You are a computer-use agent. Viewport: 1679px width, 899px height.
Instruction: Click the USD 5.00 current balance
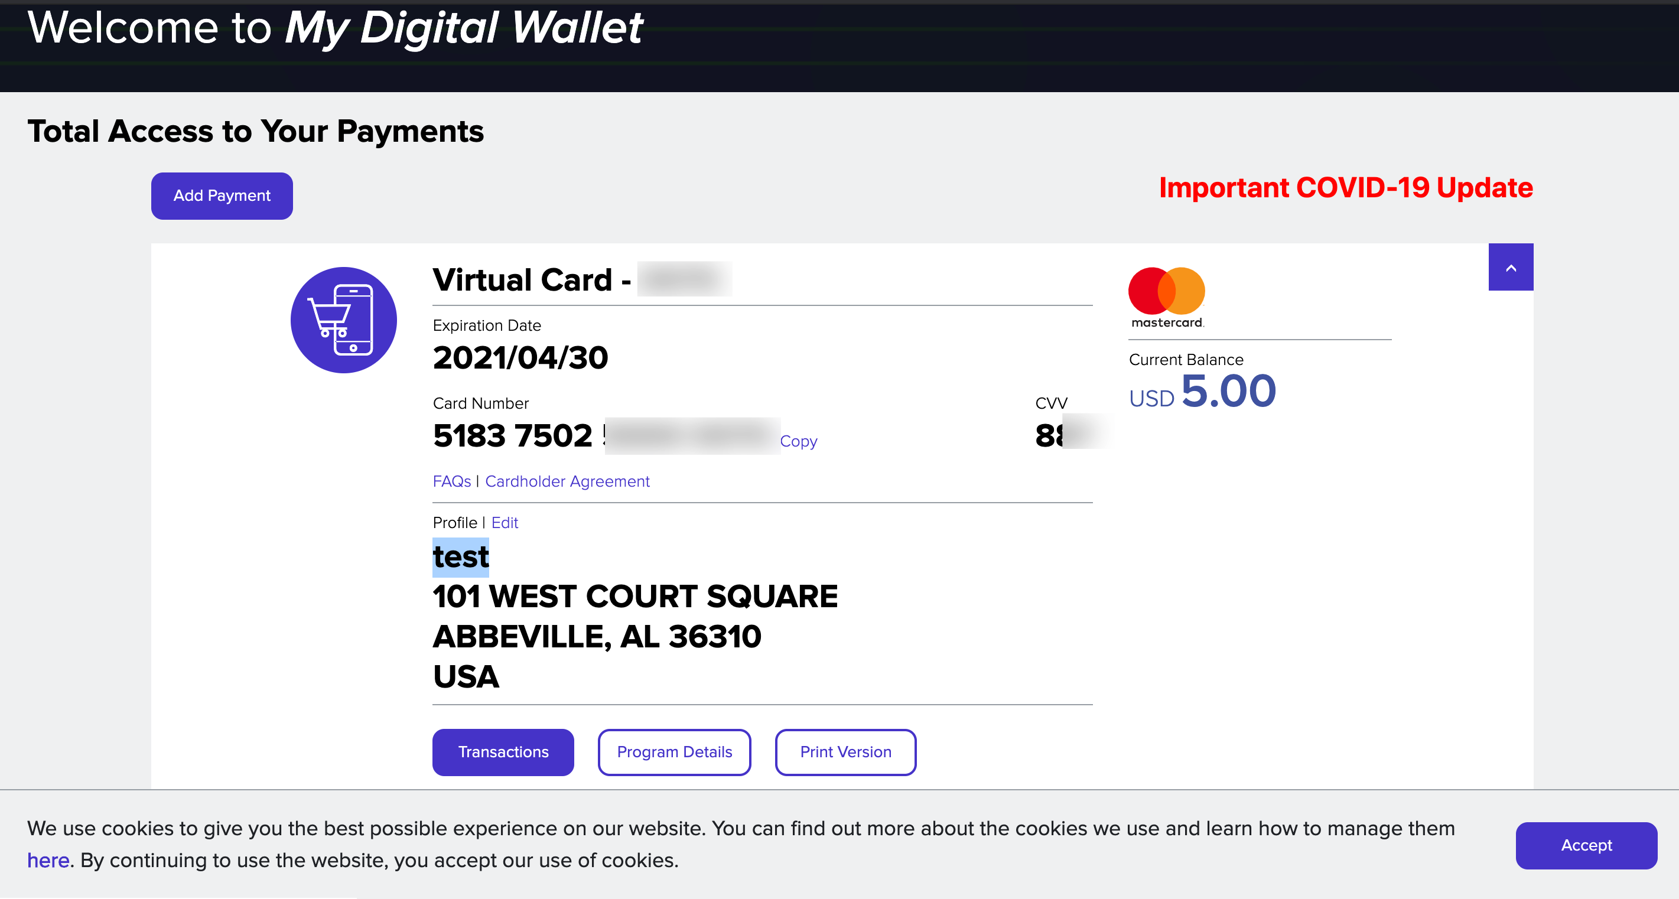(x=1202, y=392)
